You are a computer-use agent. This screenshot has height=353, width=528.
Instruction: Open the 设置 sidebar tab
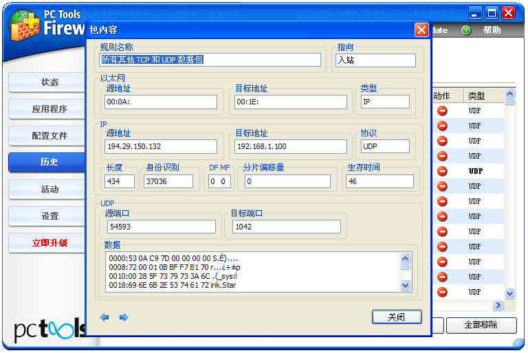(49, 216)
